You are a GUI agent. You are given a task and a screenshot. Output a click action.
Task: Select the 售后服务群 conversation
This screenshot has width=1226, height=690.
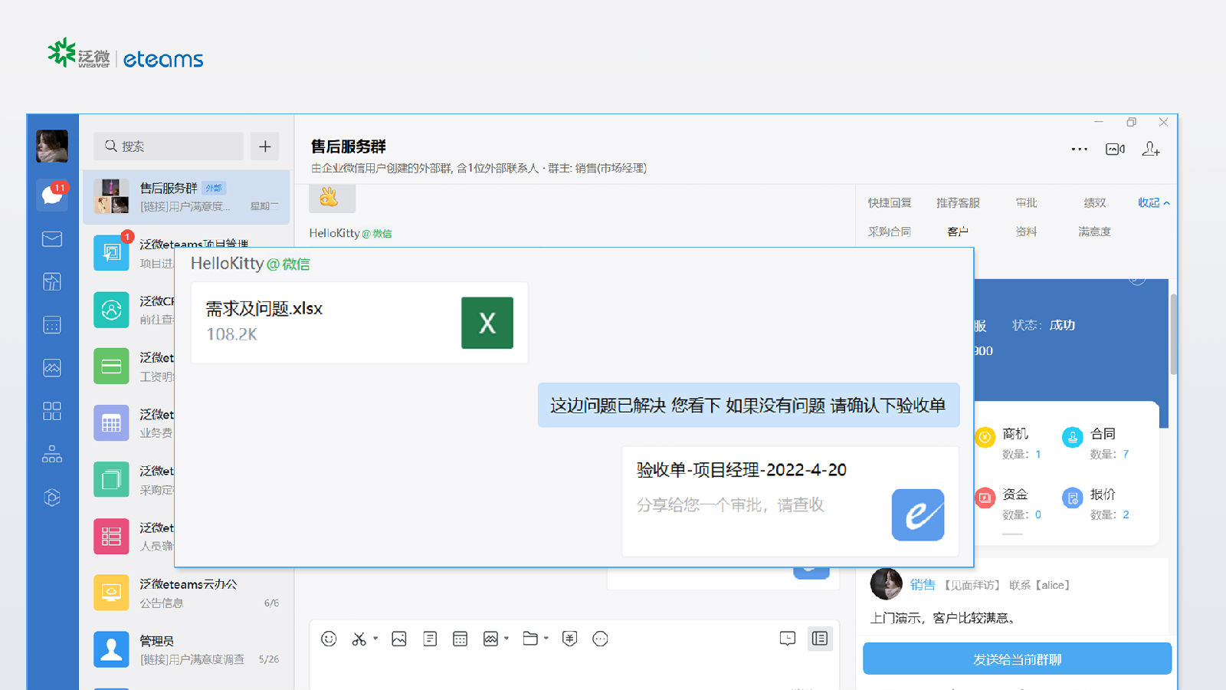[x=186, y=197]
